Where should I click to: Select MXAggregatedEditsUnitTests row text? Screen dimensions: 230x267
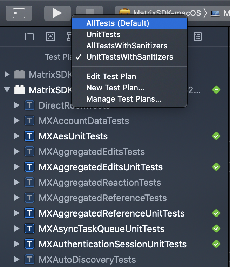pyautogui.click(x=101, y=167)
